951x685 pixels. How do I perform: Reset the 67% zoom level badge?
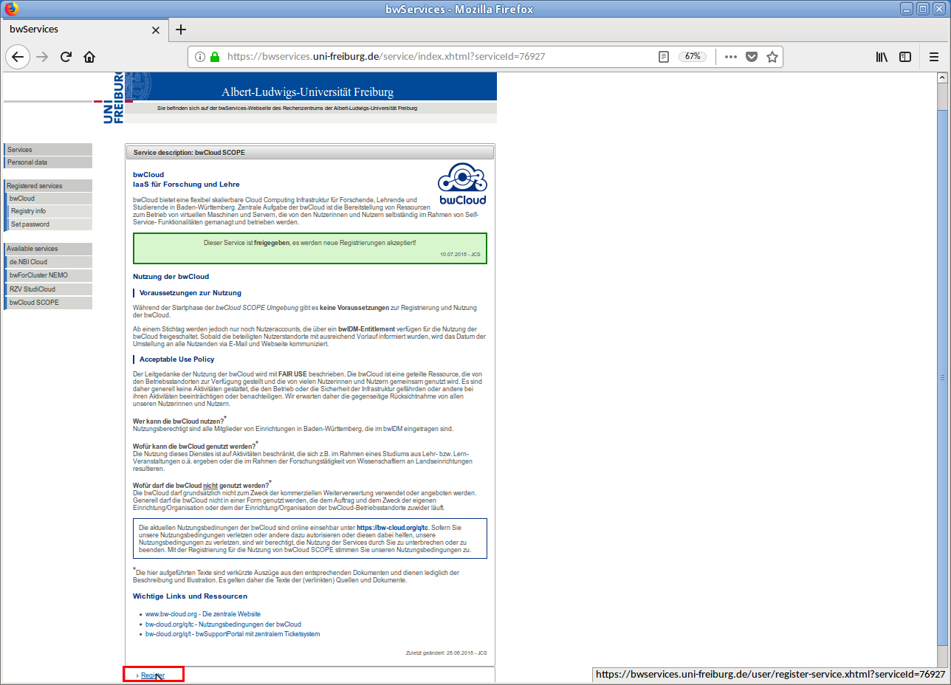(x=693, y=57)
